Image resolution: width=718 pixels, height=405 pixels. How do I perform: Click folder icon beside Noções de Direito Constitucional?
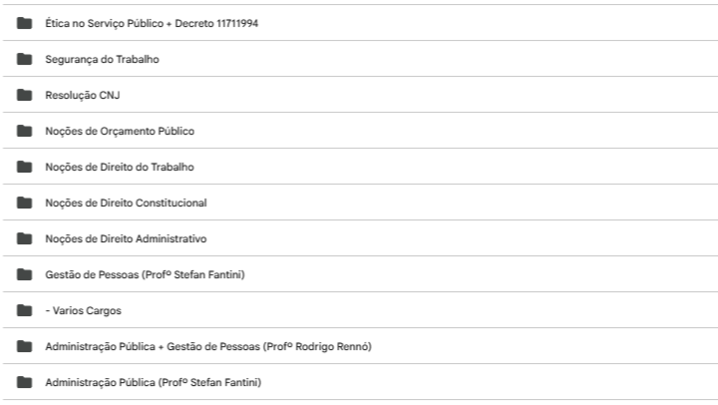tap(24, 202)
